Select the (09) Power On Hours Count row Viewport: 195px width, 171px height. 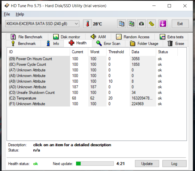coord(93,59)
